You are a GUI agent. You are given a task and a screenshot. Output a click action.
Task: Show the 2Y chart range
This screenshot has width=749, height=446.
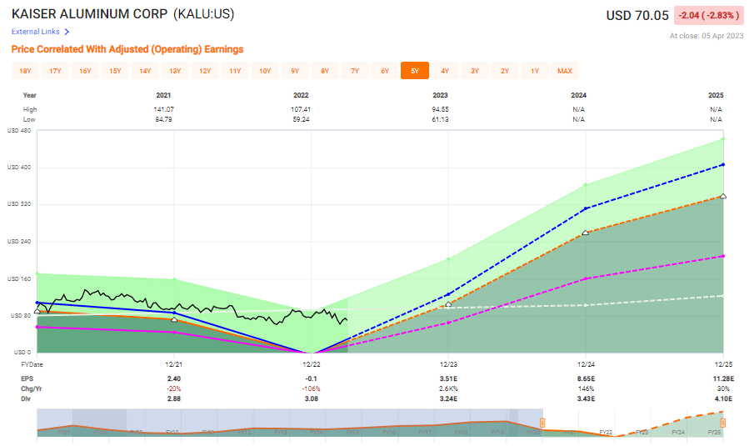point(505,71)
